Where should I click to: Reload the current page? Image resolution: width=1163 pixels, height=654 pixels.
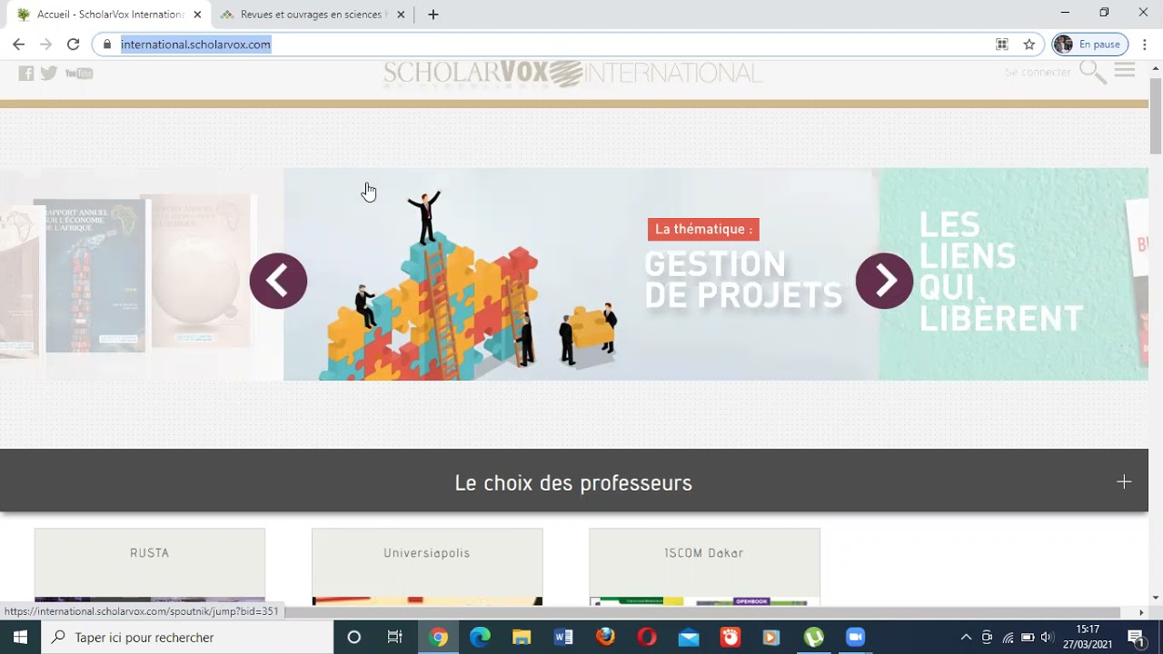pyautogui.click(x=74, y=45)
